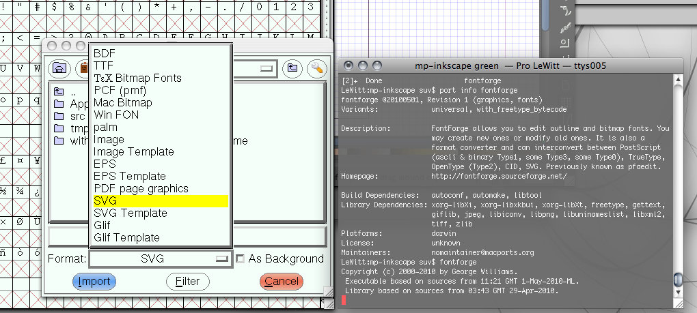Open the '..' parent directory entry
This screenshot has width=697, height=313.
pyautogui.click(x=65, y=92)
